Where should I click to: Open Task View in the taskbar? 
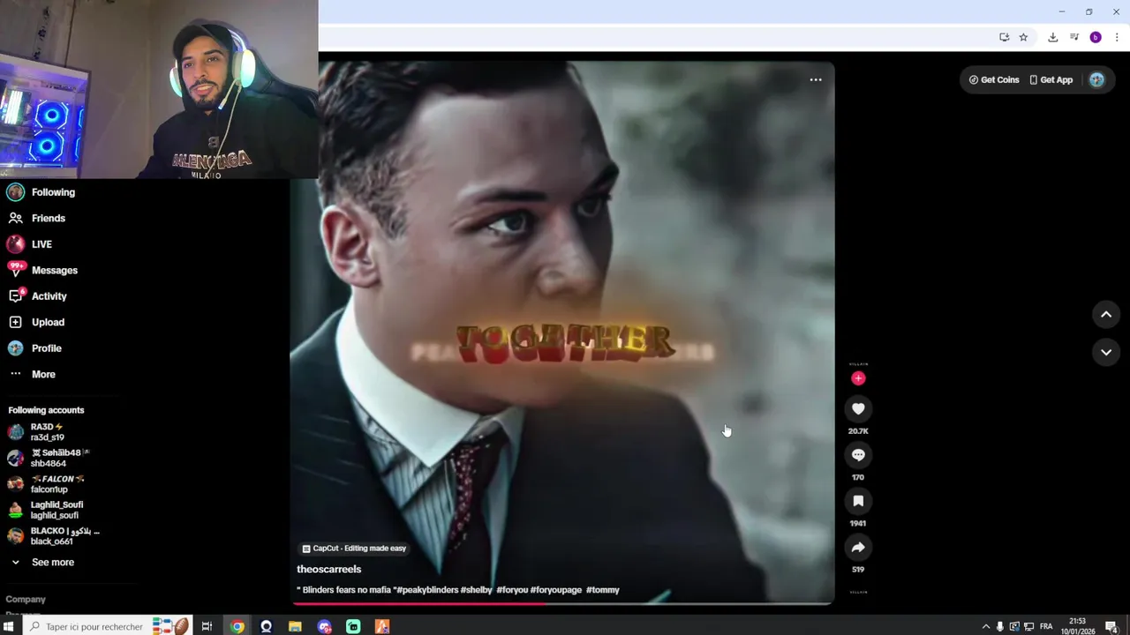pos(207,627)
